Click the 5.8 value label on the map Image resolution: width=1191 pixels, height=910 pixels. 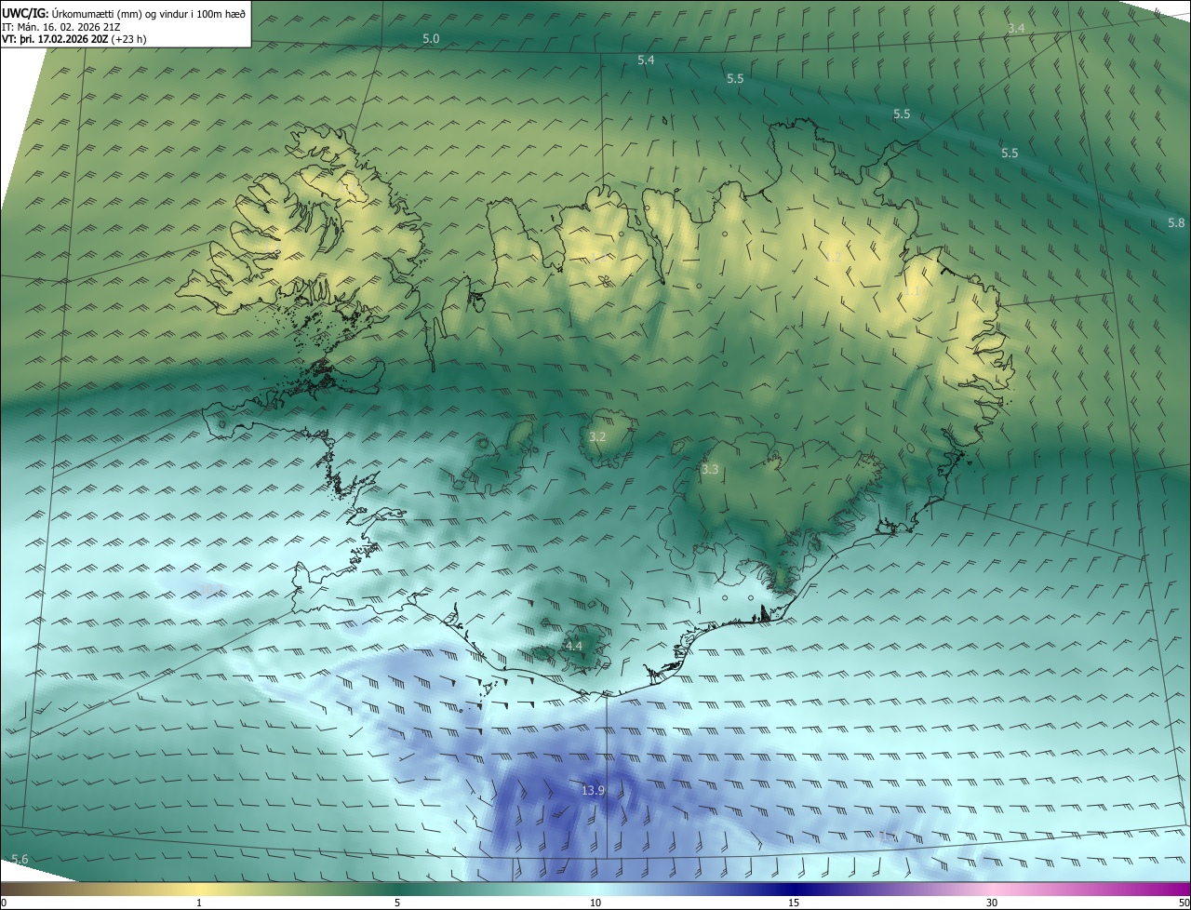(1176, 223)
